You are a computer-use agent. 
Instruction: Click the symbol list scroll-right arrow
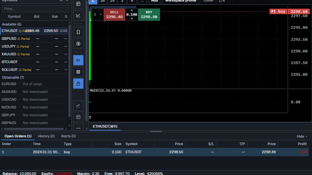click(66, 129)
